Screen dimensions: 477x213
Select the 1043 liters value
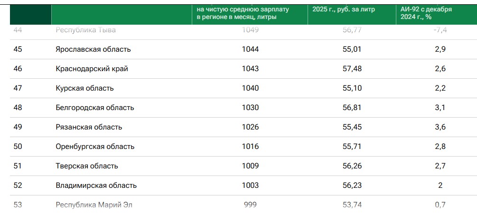point(250,69)
